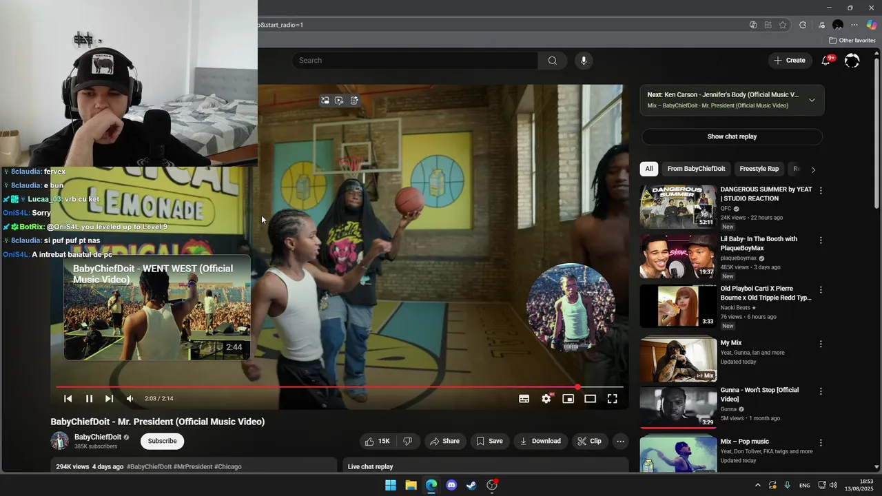882x496 pixels.
Task: Click the progress bar scrubber dot
Action: pyautogui.click(x=577, y=387)
